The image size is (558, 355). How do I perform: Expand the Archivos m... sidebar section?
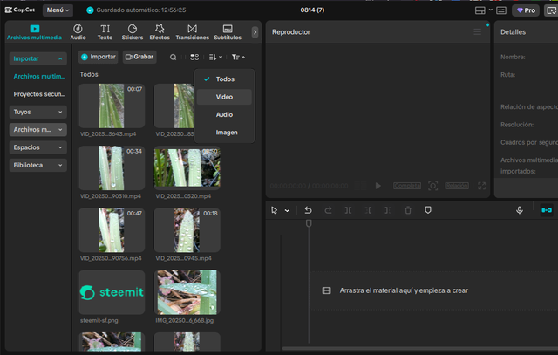pyautogui.click(x=38, y=130)
